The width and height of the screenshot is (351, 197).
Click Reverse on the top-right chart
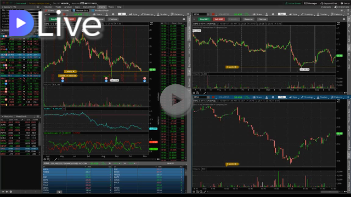click(x=248, y=19)
